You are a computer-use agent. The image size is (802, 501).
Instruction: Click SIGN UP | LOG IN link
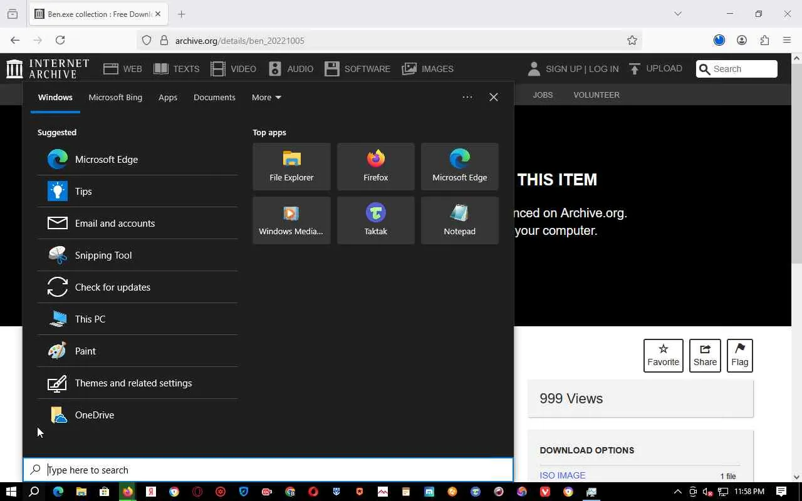(x=573, y=69)
